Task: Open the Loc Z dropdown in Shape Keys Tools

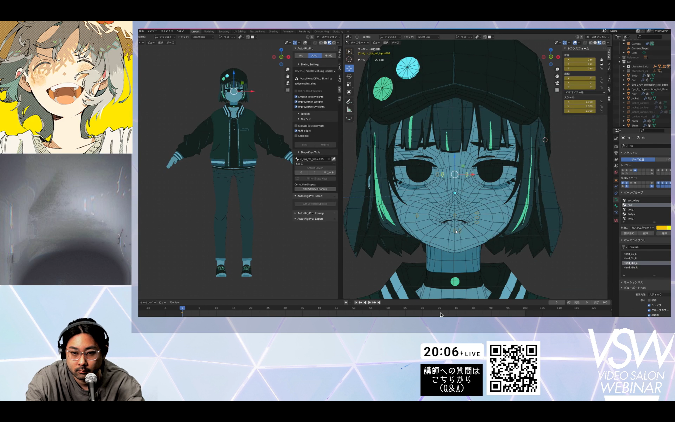Action: click(315, 164)
